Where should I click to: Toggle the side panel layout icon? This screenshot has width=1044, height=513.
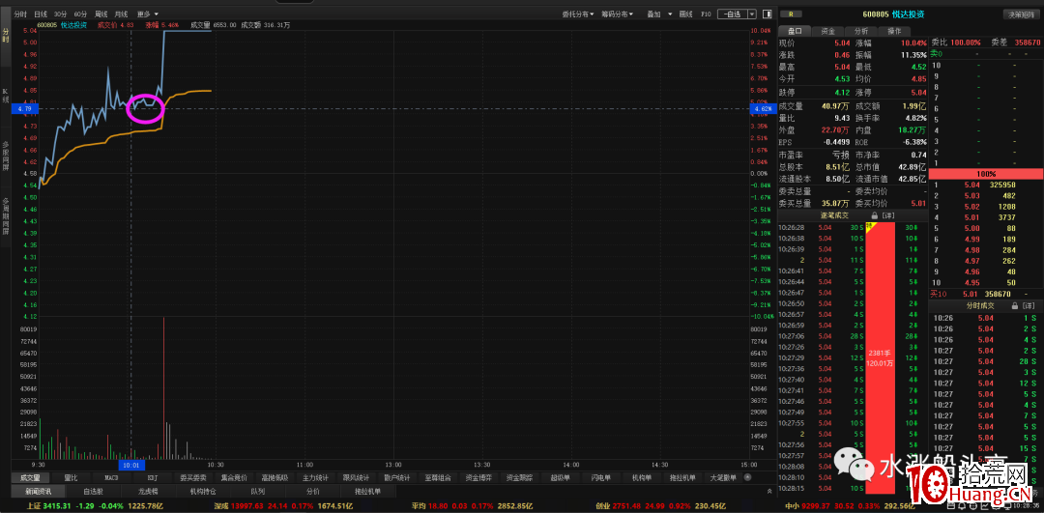tap(767, 14)
